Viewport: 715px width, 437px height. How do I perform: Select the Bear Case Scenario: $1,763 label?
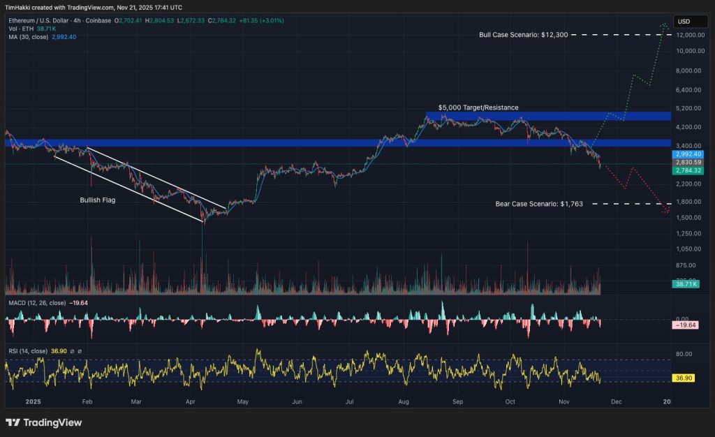click(x=539, y=204)
